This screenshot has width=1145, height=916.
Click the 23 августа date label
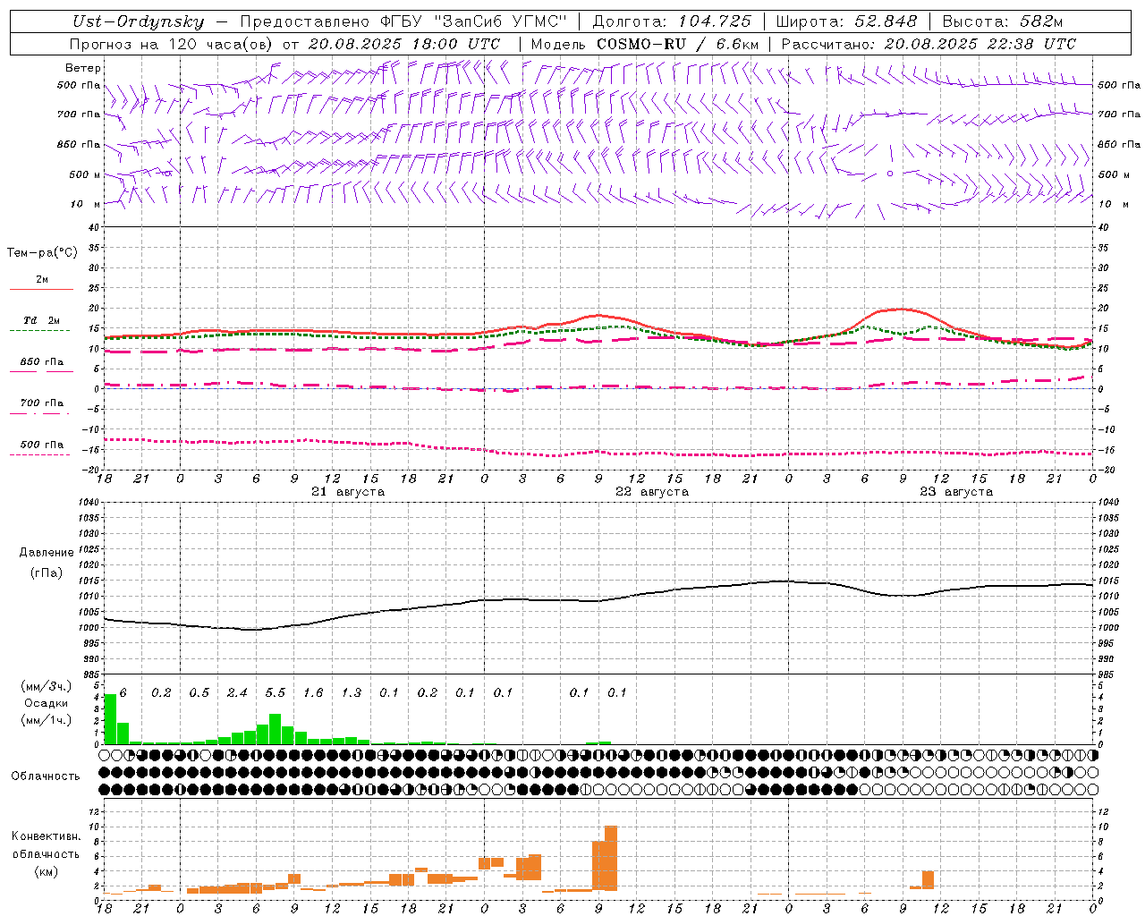tap(956, 492)
